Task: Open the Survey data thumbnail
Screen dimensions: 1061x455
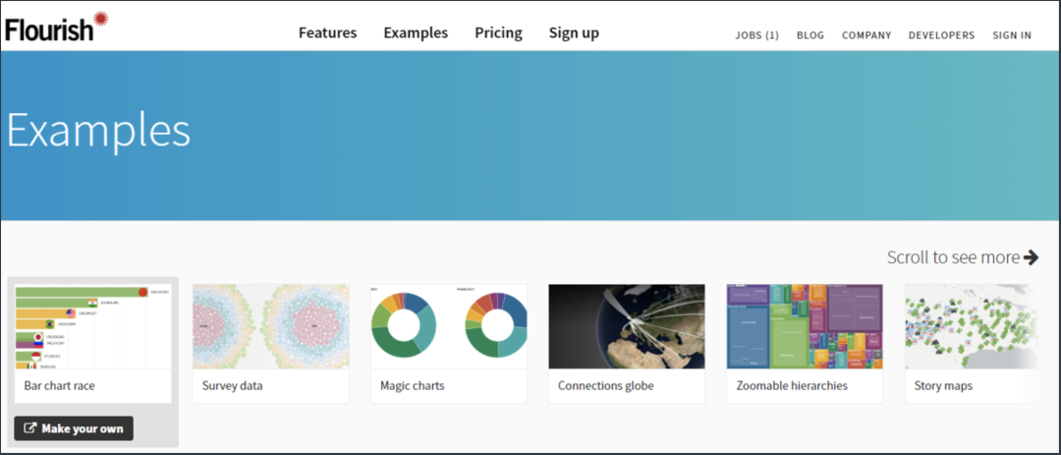Action: click(x=271, y=326)
